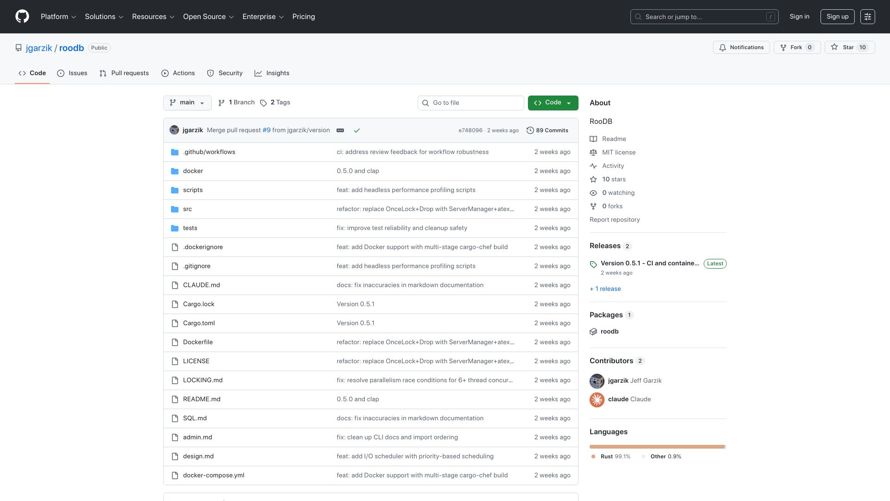Switch to the Issues tab
Viewport: 890px width, 501px height.
point(72,73)
